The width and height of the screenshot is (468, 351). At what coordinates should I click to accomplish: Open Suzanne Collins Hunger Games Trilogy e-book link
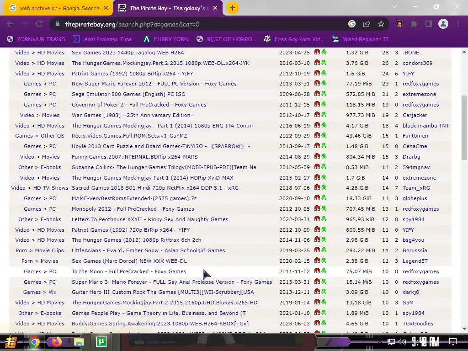[x=164, y=167]
